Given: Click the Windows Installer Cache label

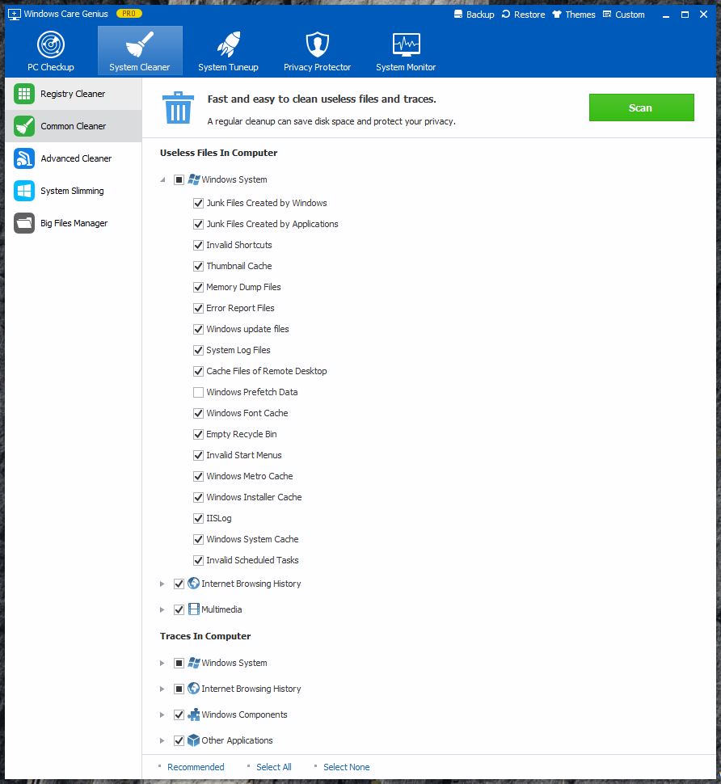Looking at the screenshot, I should [254, 497].
